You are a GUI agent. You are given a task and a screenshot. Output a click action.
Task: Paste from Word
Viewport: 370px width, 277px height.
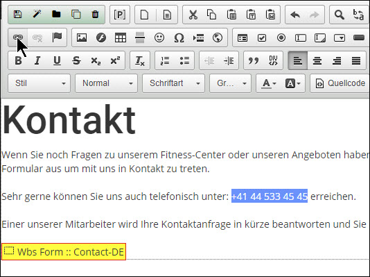click(270, 15)
